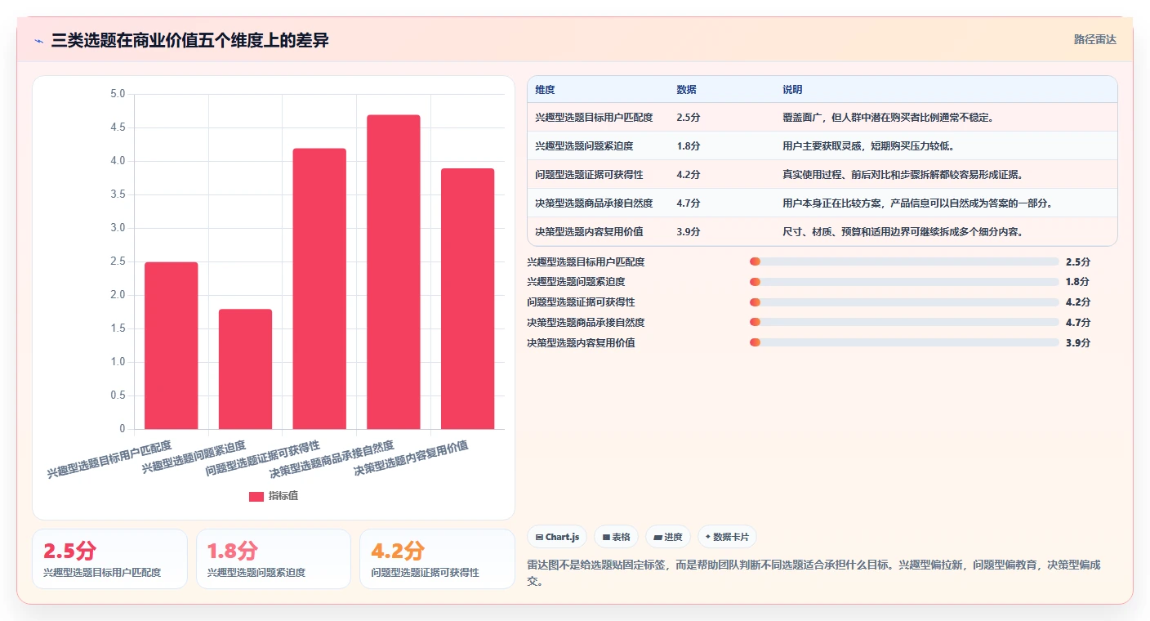Click the 维度 column header
Image resolution: width=1150 pixels, height=621 pixels.
pos(545,90)
